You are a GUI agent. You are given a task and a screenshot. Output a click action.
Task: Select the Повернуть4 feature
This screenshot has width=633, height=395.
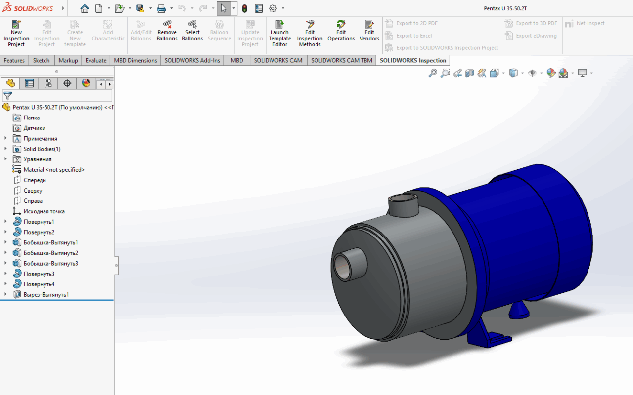(x=39, y=284)
